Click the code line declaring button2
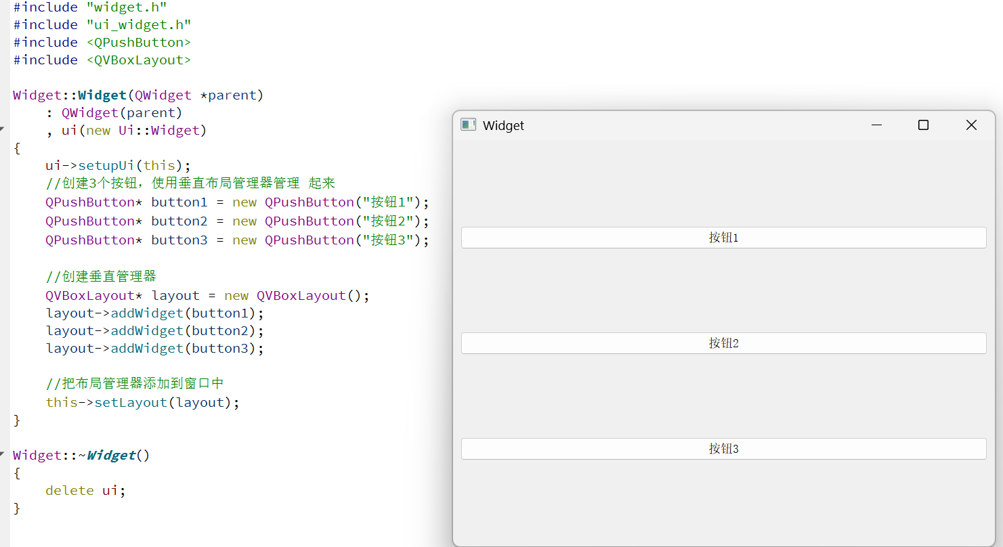1003x547 pixels. pos(238,221)
